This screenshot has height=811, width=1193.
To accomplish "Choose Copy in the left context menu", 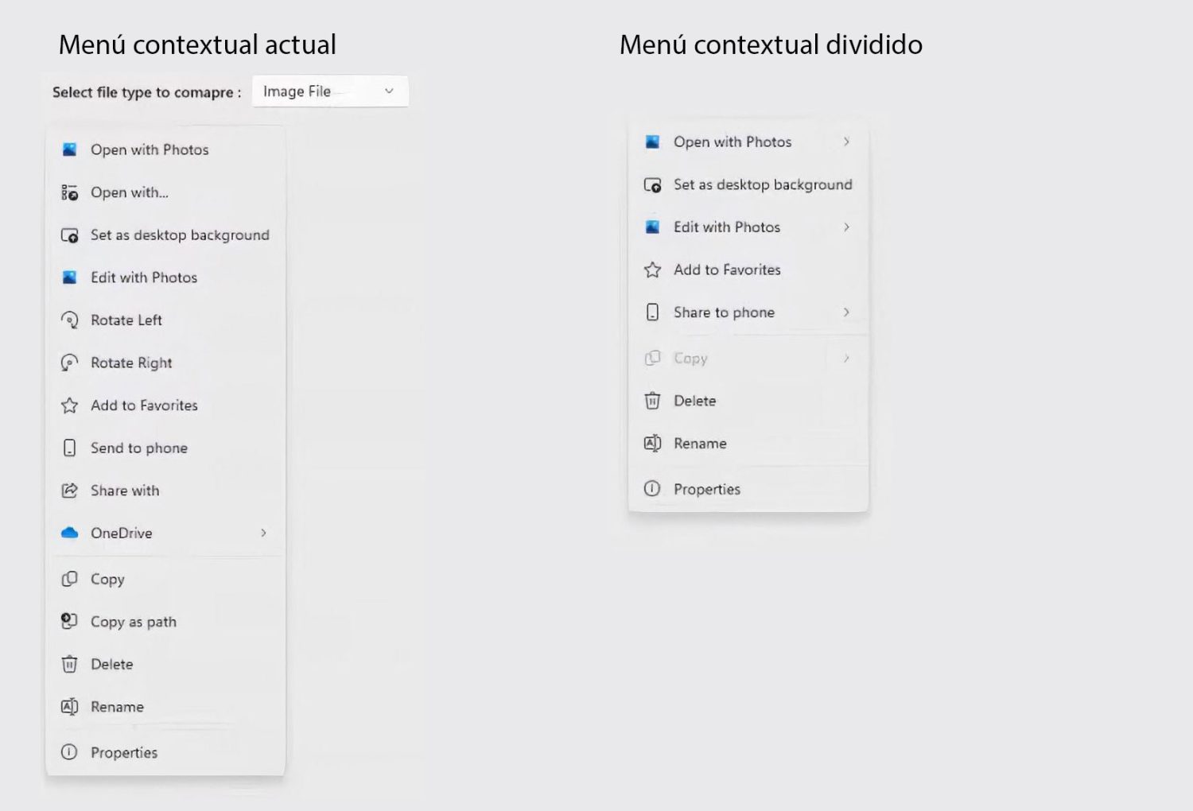I will pyautogui.click(x=107, y=579).
